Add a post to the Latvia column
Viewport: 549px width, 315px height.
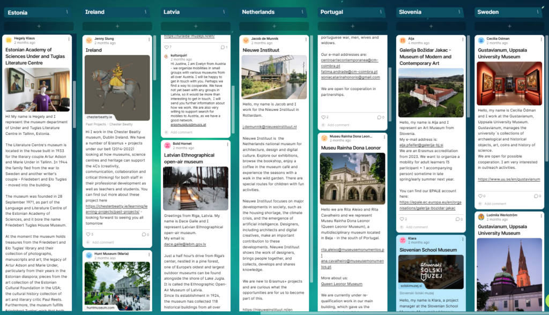pyautogui.click(x=196, y=26)
